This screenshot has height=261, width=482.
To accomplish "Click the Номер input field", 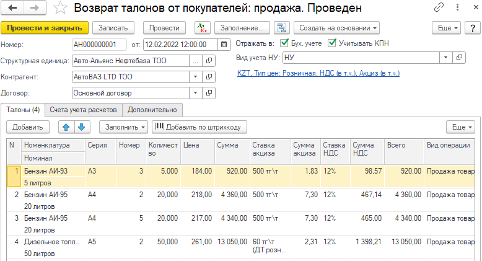I will point(99,45).
